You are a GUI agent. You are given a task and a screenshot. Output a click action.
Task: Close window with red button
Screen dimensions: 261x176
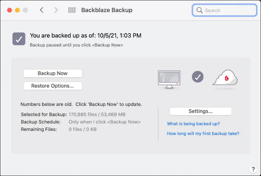point(9,10)
